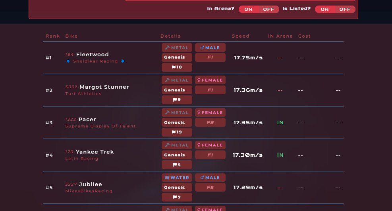Screen dimensions: 392x211
Task: Open Margot Stunner bike link
Action: coord(104,87)
